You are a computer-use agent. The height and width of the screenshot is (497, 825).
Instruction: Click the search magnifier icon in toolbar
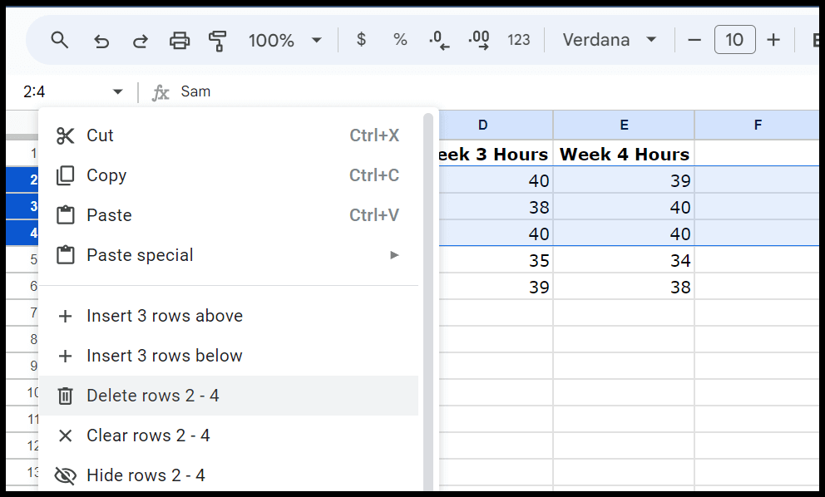coord(59,40)
